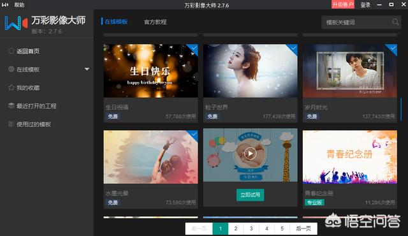Click the large 万彩影像大师 logo in the sidebar
Viewport: 408px width, 236px height.
click(x=16, y=23)
